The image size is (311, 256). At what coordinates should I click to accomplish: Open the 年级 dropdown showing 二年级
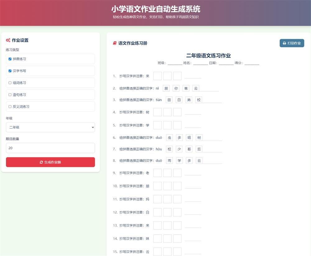click(x=50, y=127)
